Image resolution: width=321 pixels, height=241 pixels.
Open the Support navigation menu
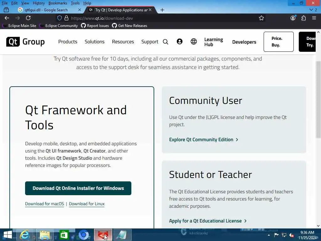(150, 42)
